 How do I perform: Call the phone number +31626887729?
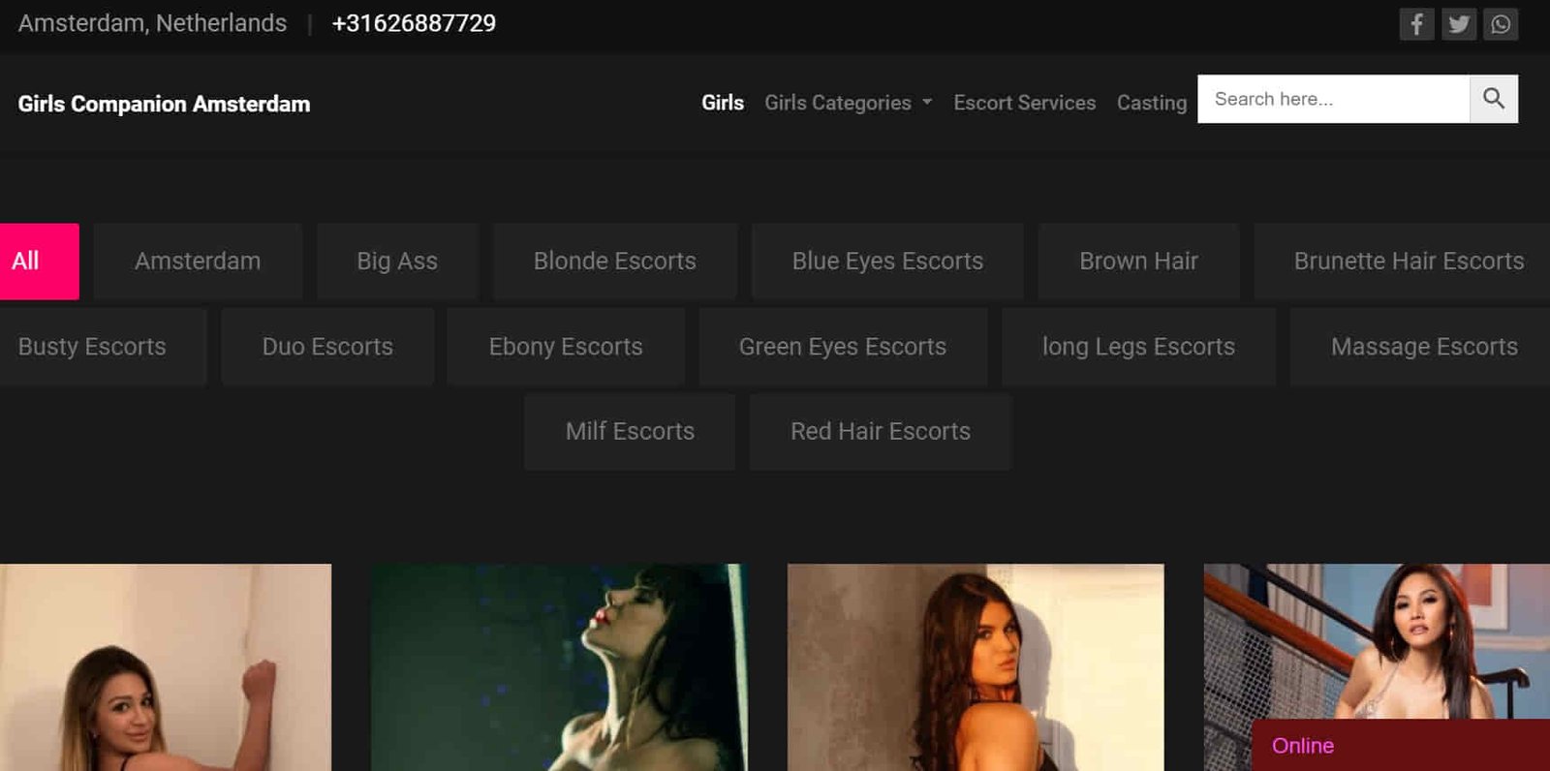[x=414, y=23]
